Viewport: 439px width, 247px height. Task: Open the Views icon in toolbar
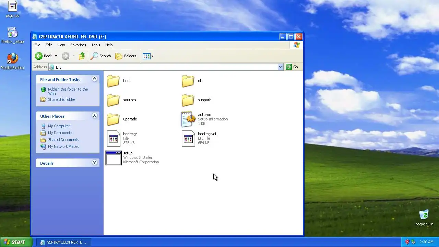(x=146, y=56)
